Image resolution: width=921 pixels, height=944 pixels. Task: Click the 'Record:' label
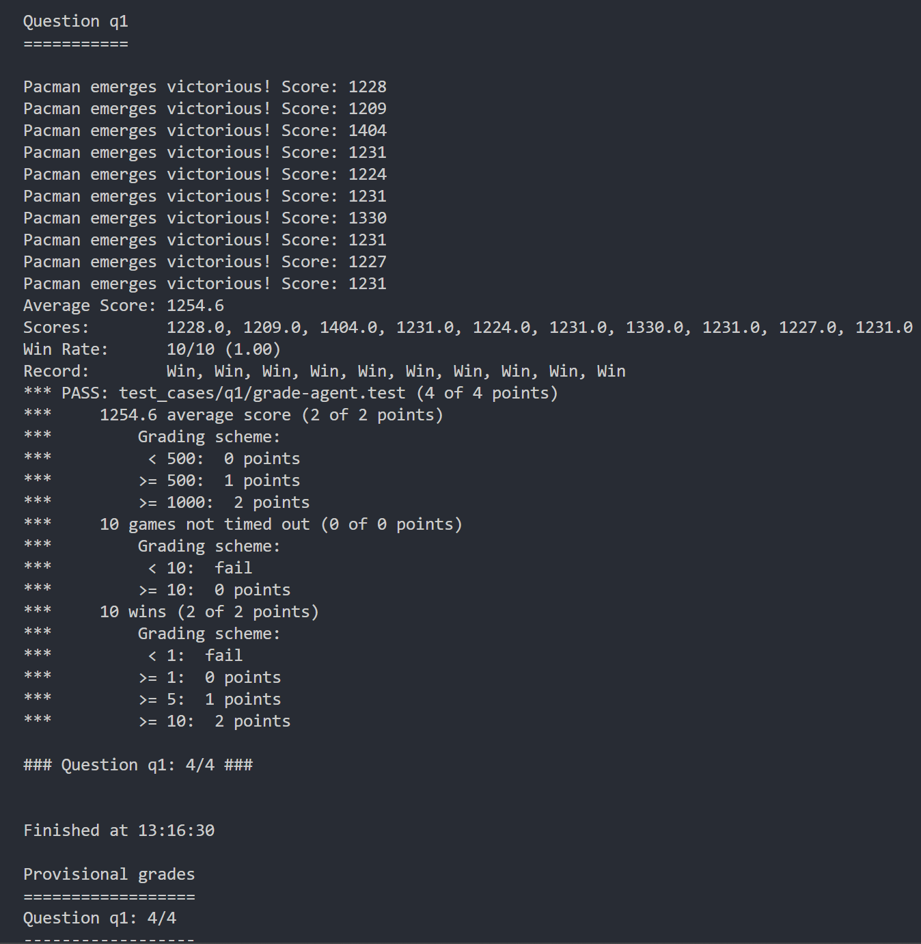pos(56,371)
